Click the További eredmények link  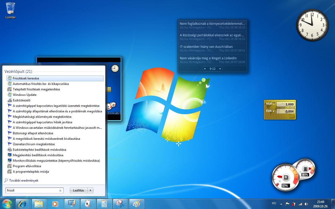coord(24,181)
